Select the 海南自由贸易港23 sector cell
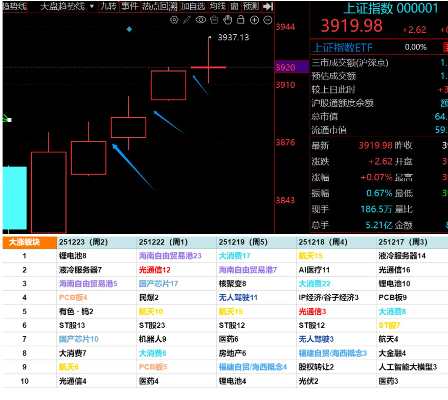This screenshot has width=448, height=400. click(x=170, y=255)
